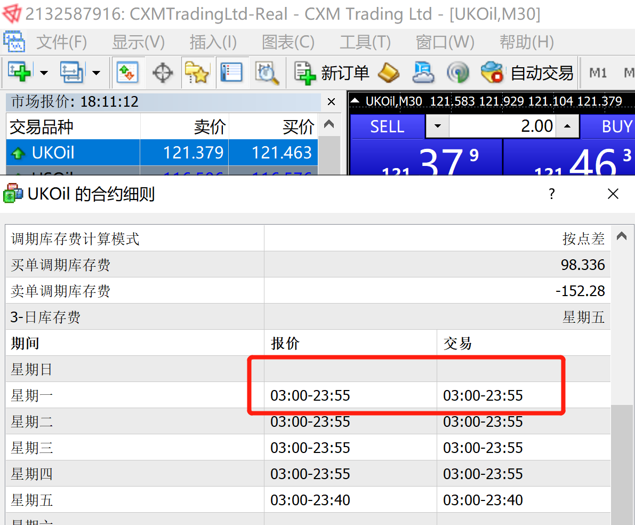Open the 图表(C) menu
Screen dimensions: 635x525
(288, 42)
